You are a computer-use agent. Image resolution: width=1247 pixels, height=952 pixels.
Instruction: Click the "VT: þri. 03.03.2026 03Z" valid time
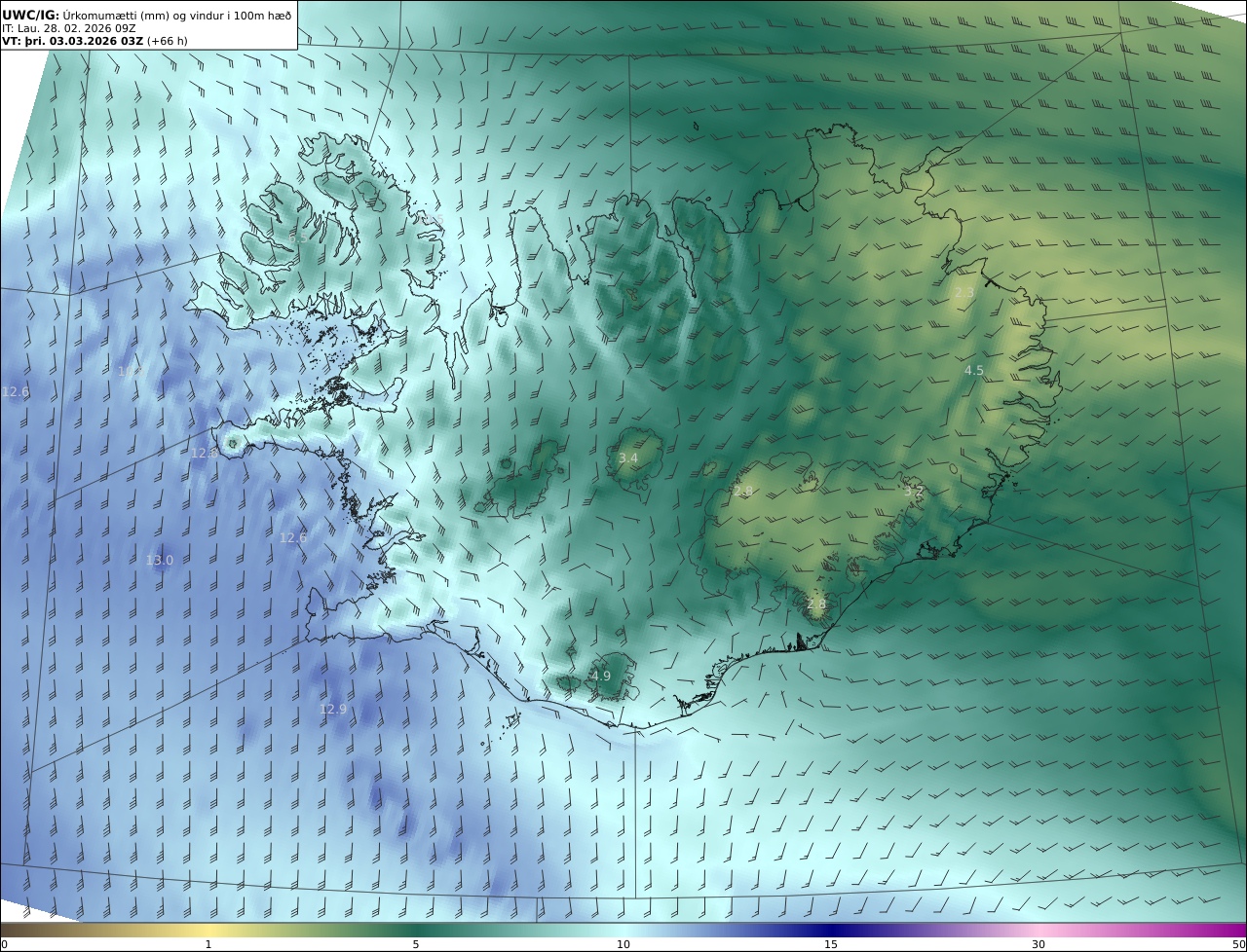point(72,41)
